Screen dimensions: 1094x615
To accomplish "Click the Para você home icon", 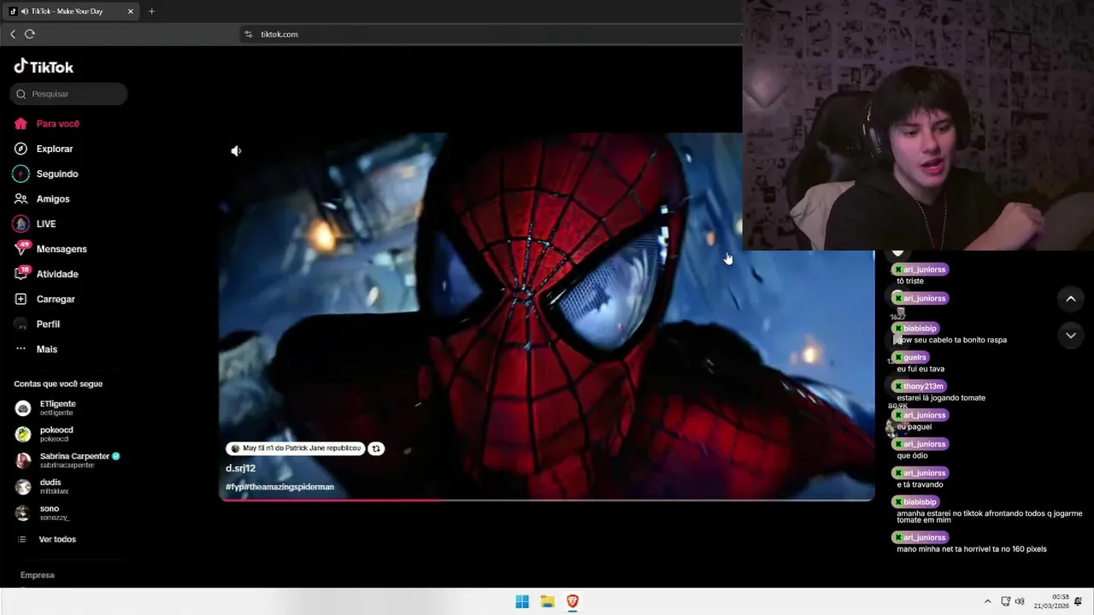I will tap(21, 124).
